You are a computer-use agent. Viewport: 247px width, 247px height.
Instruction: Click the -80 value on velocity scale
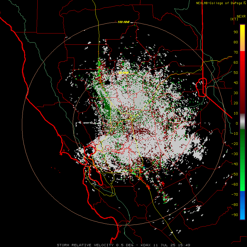(235, 205)
